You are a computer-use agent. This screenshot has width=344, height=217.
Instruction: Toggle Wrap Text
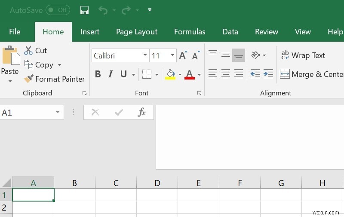(x=303, y=55)
